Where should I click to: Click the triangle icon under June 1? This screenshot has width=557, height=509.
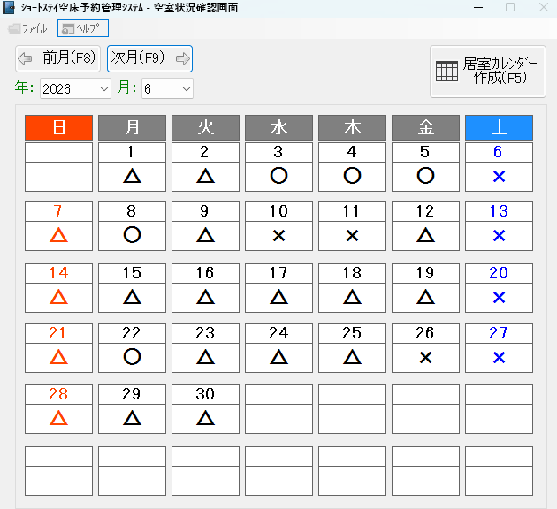coord(132,176)
